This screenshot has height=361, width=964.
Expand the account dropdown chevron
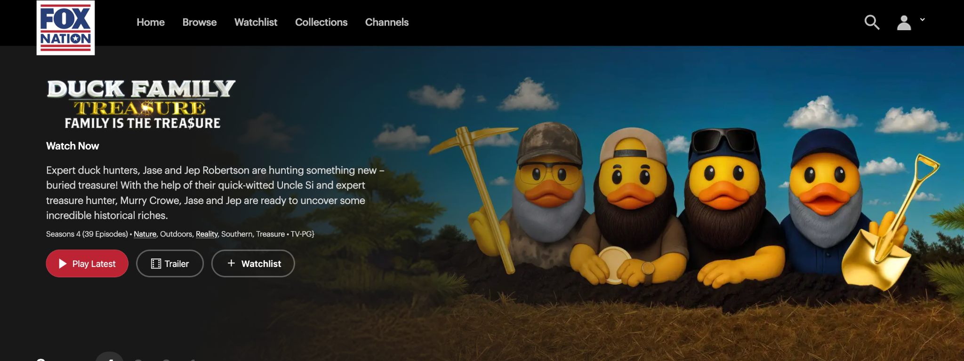click(923, 19)
